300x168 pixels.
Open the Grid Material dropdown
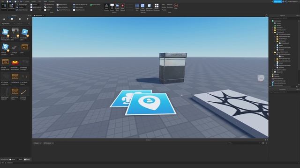(142, 7)
